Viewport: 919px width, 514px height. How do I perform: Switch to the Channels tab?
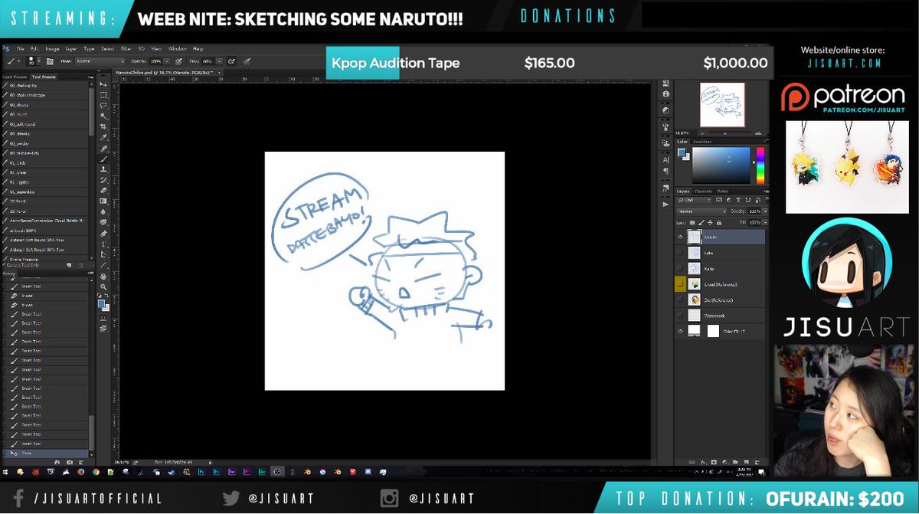tap(703, 191)
